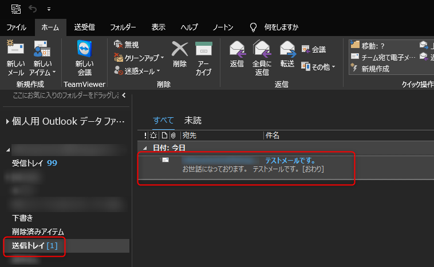Viewport: 434px width, 267px height.
Task: Sort by importance (!) column header
Action: [x=145, y=135]
